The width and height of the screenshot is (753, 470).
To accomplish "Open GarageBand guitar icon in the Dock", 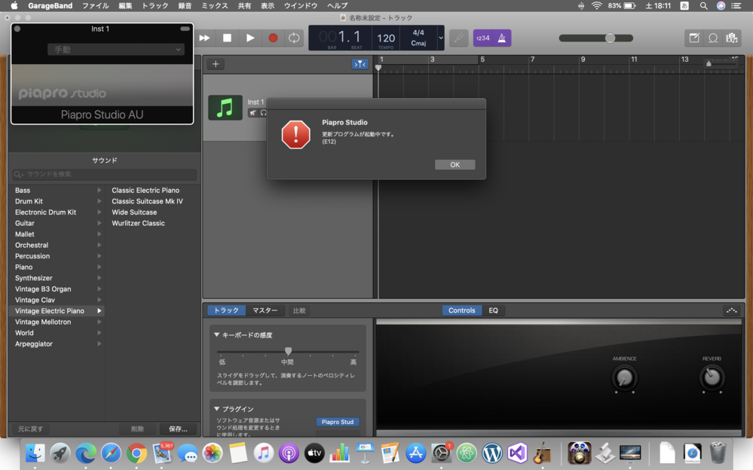I will coord(542,453).
